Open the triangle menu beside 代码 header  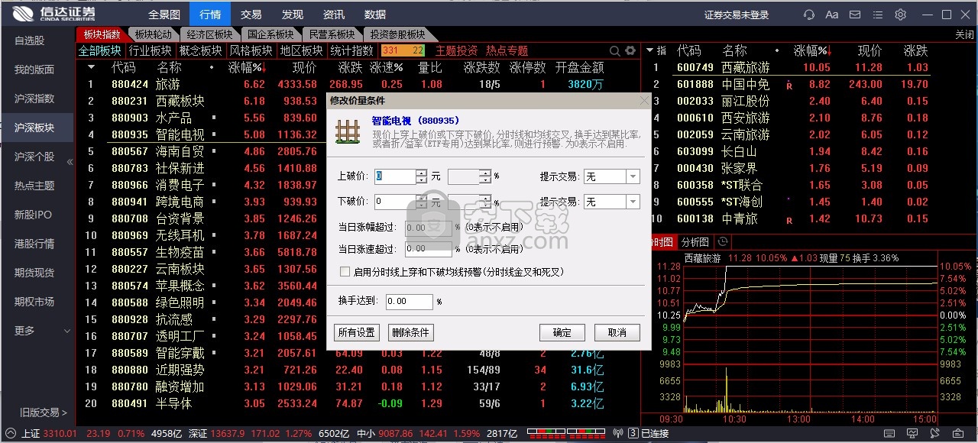[x=91, y=67]
